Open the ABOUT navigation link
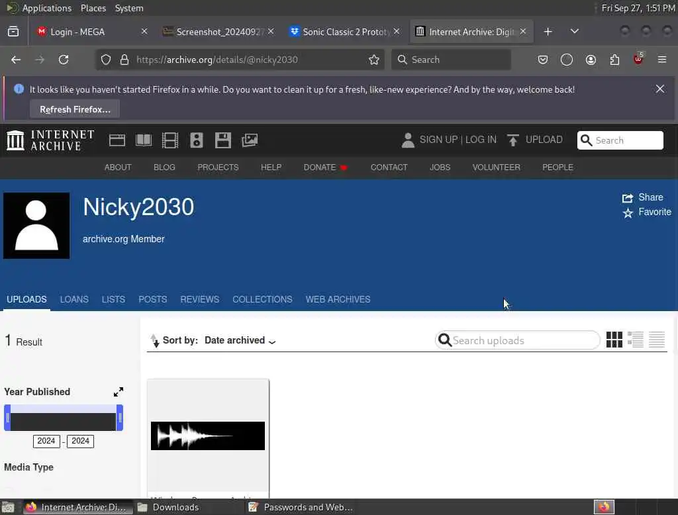 118,167
